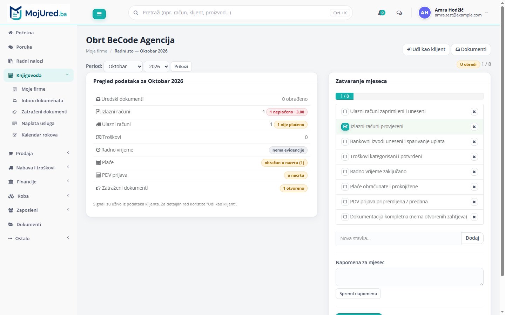Viewport: 505px width, 315px height.
Task: Delete 'PDV prijava pripremljena / predana' item
Action: [474, 202]
